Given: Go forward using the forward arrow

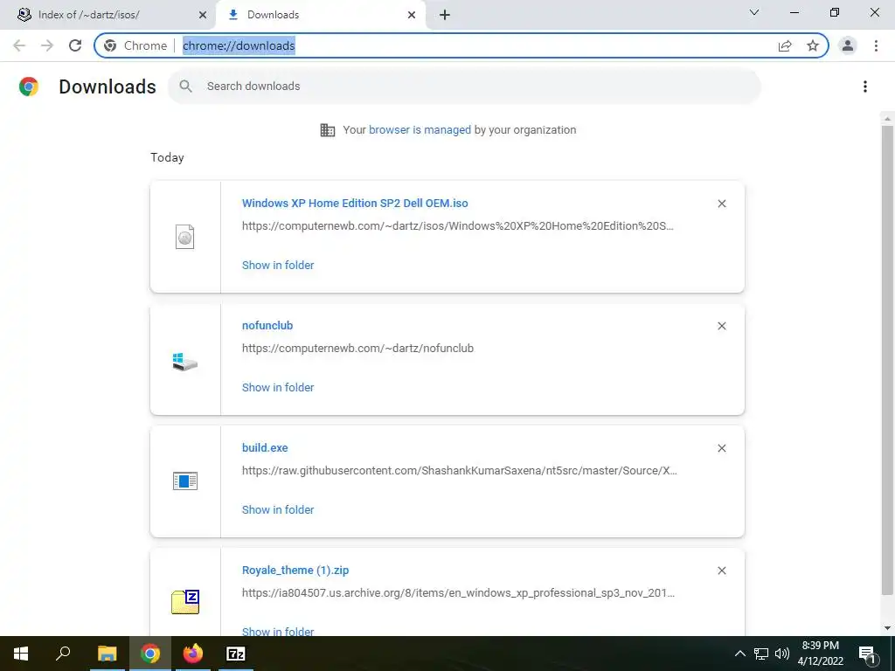Looking at the screenshot, I should pos(47,45).
